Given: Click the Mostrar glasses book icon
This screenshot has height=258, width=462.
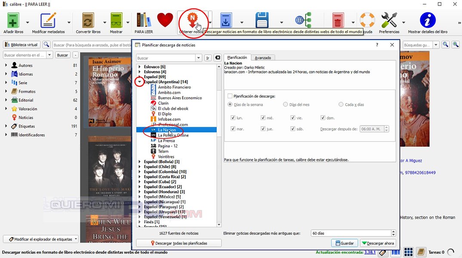Looking at the screenshot, I should tap(116, 20).
